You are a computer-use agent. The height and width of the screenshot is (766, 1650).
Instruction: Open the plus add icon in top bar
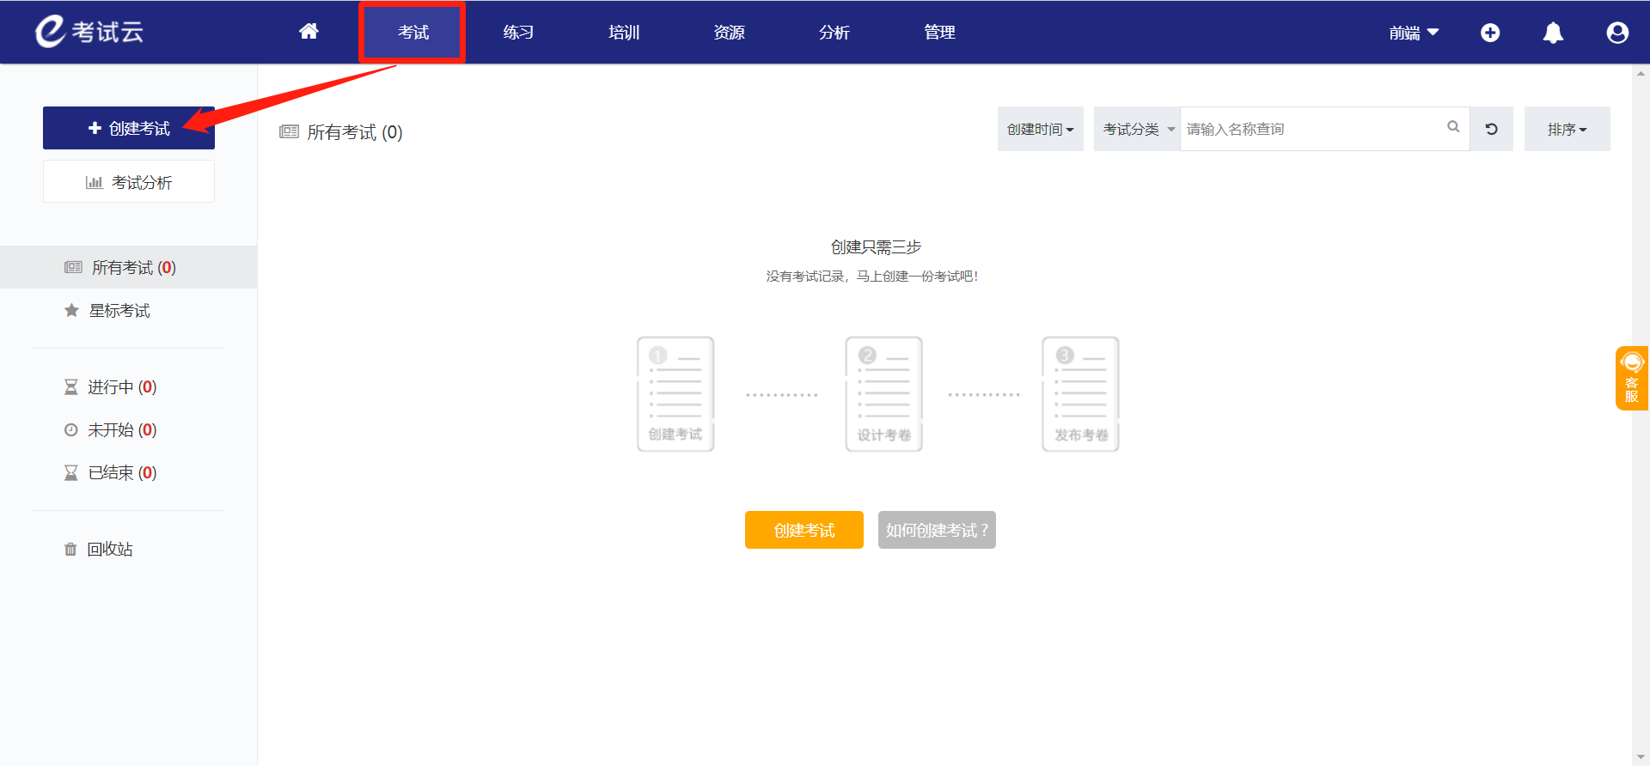pyautogui.click(x=1490, y=33)
